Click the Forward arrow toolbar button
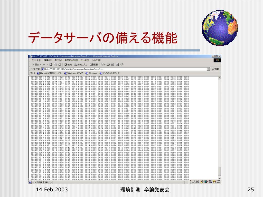This screenshot has height=197, width=263. tap(44, 64)
